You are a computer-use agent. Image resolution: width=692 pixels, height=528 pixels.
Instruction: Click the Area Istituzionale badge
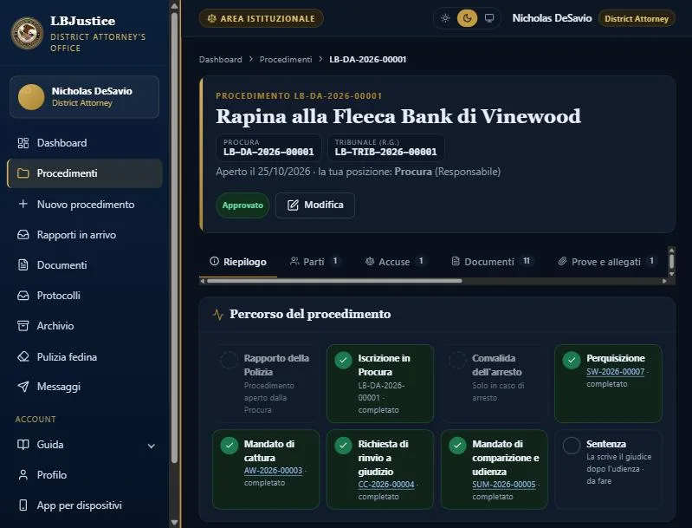[x=262, y=18]
